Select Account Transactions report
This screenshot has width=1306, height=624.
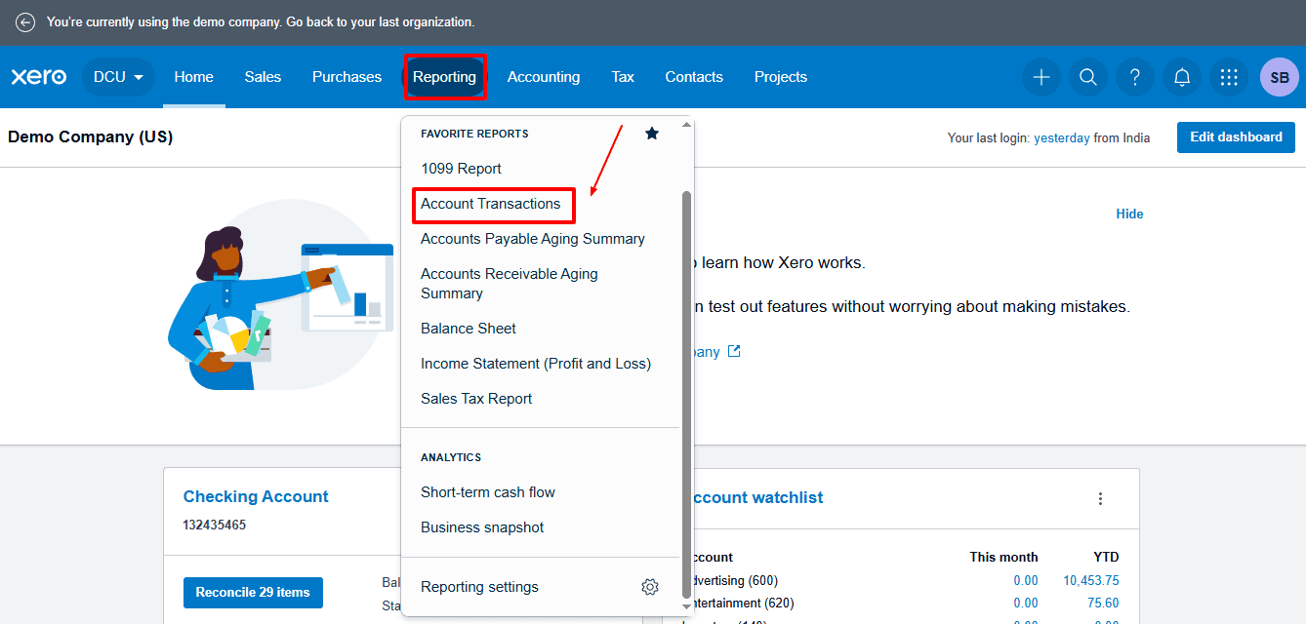(491, 204)
